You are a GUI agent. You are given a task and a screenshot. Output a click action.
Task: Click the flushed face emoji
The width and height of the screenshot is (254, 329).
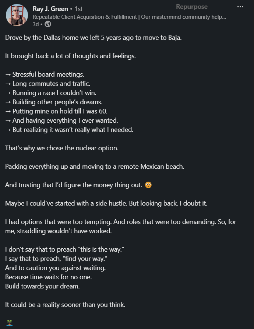148,185
